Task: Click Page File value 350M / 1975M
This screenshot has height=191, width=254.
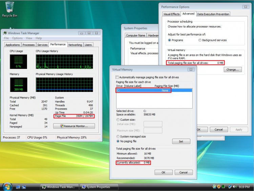Action: click(84, 116)
